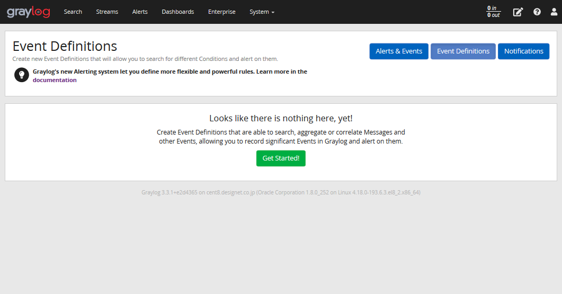Click the Graylog 3.3.1 version footer text
The image size is (562, 294).
click(281, 192)
